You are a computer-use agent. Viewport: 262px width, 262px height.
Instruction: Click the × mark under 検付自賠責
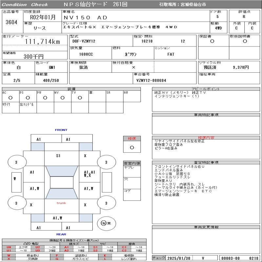133,67
